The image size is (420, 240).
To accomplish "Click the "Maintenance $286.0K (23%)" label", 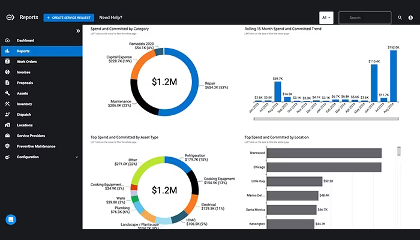I will coord(120,103).
